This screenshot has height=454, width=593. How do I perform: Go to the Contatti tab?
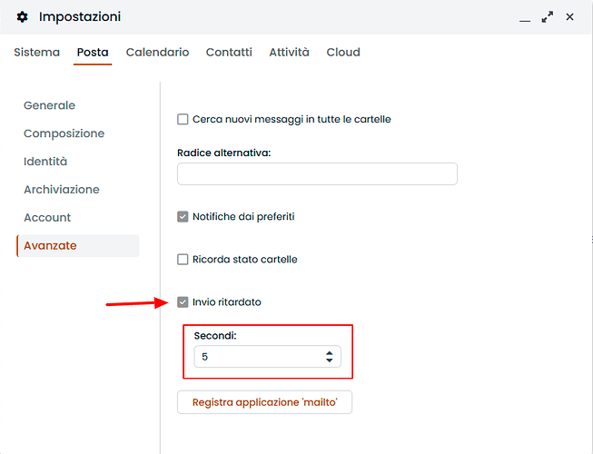tap(229, 53)
